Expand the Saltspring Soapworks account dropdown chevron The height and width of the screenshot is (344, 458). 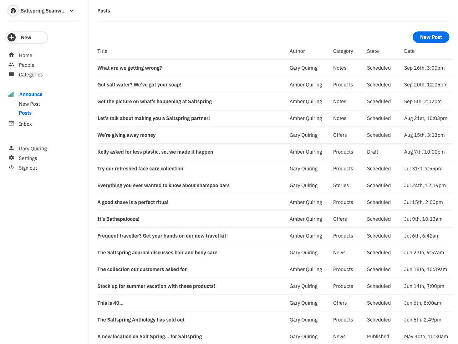click(x=72, y=11)
